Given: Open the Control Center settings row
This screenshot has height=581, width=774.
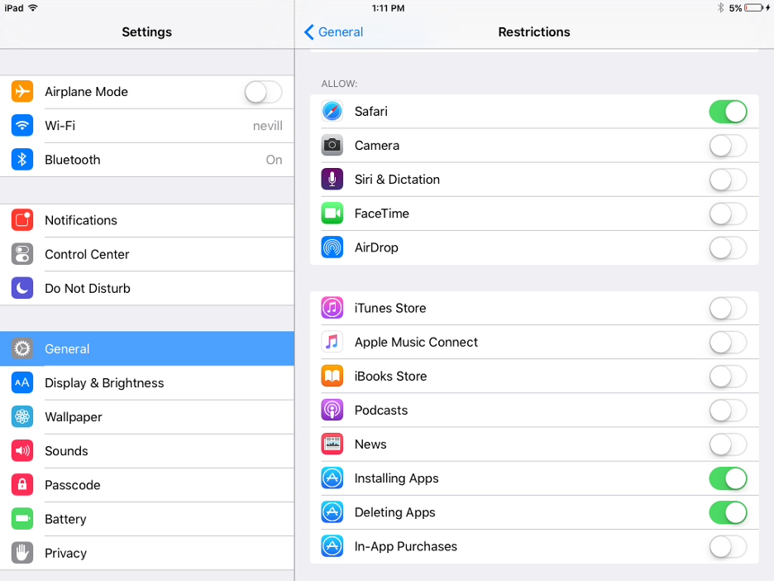Looking at the screenshot, I should click(147, 254).
